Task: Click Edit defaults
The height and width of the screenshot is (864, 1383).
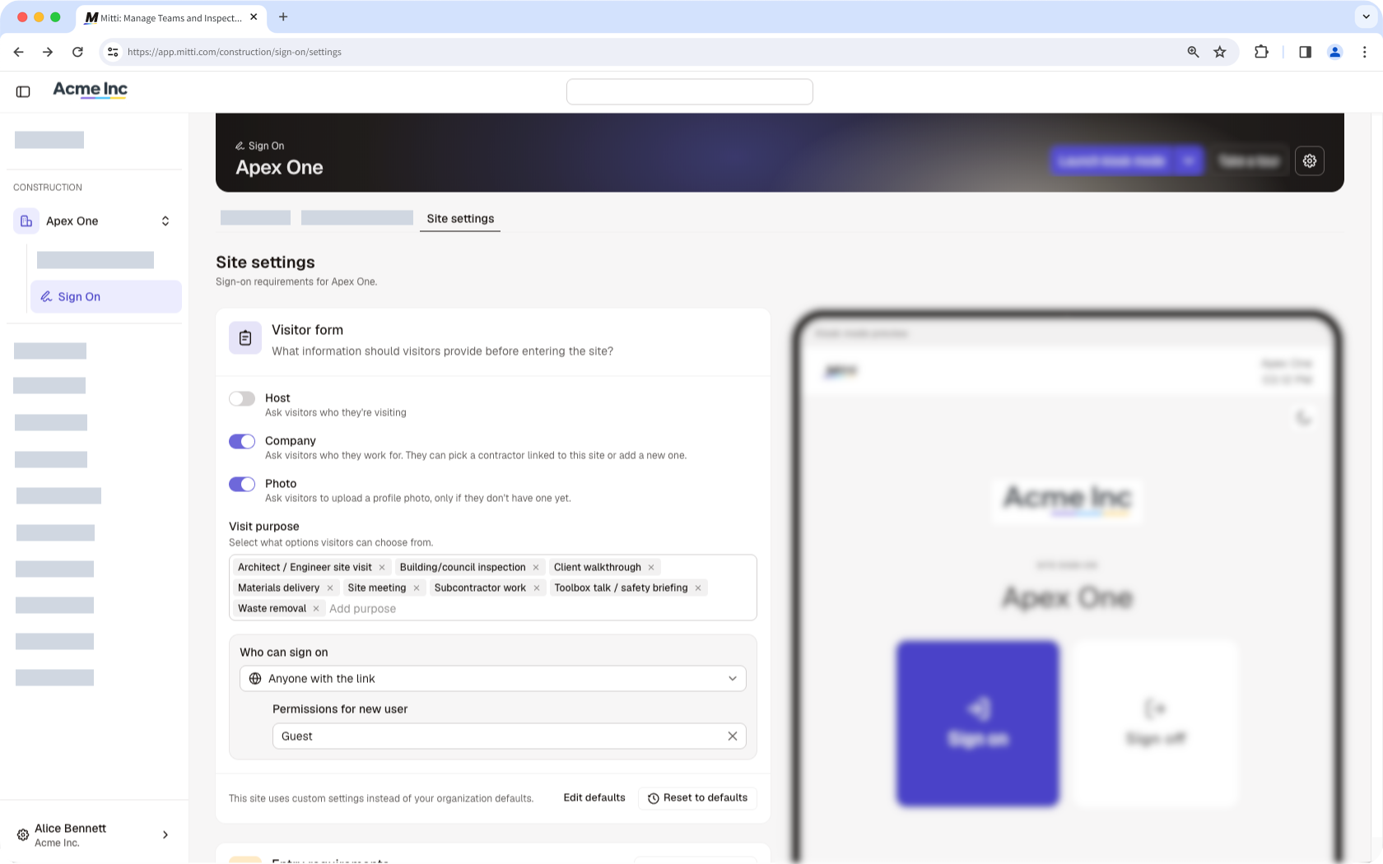Action: 594,798
